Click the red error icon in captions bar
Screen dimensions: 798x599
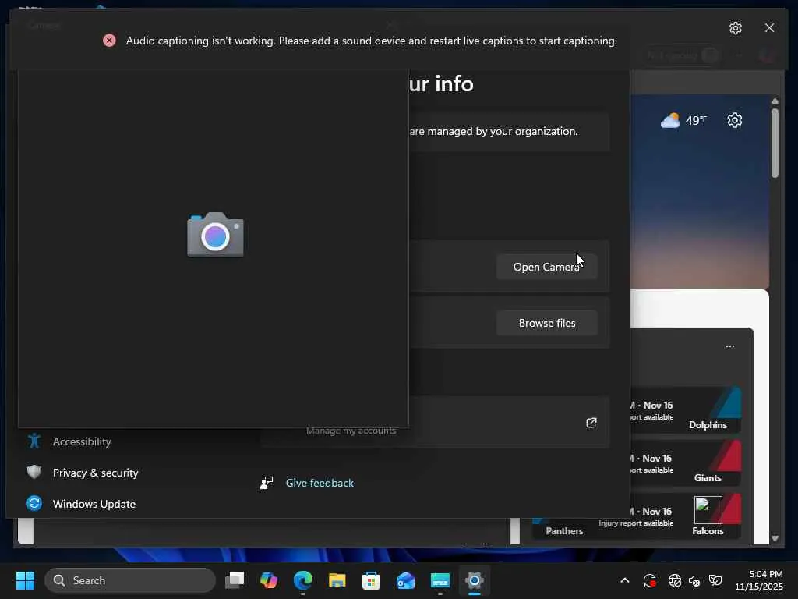(x=109, y=41)
